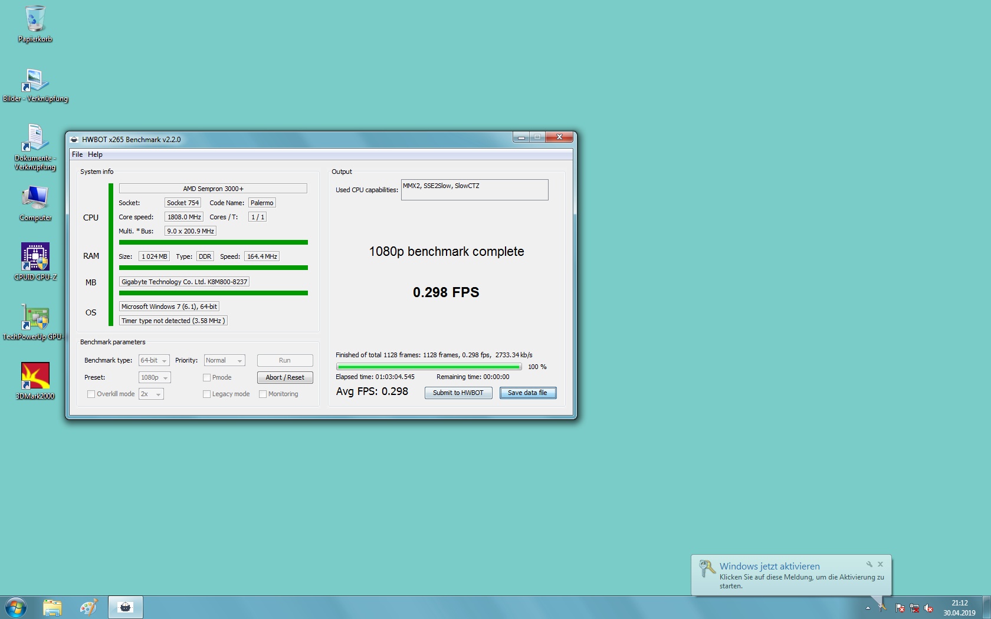Viewport: 991px width, 619px height.
Task: Expand the Preset 1080p dropdown
Action: point(155,377)
